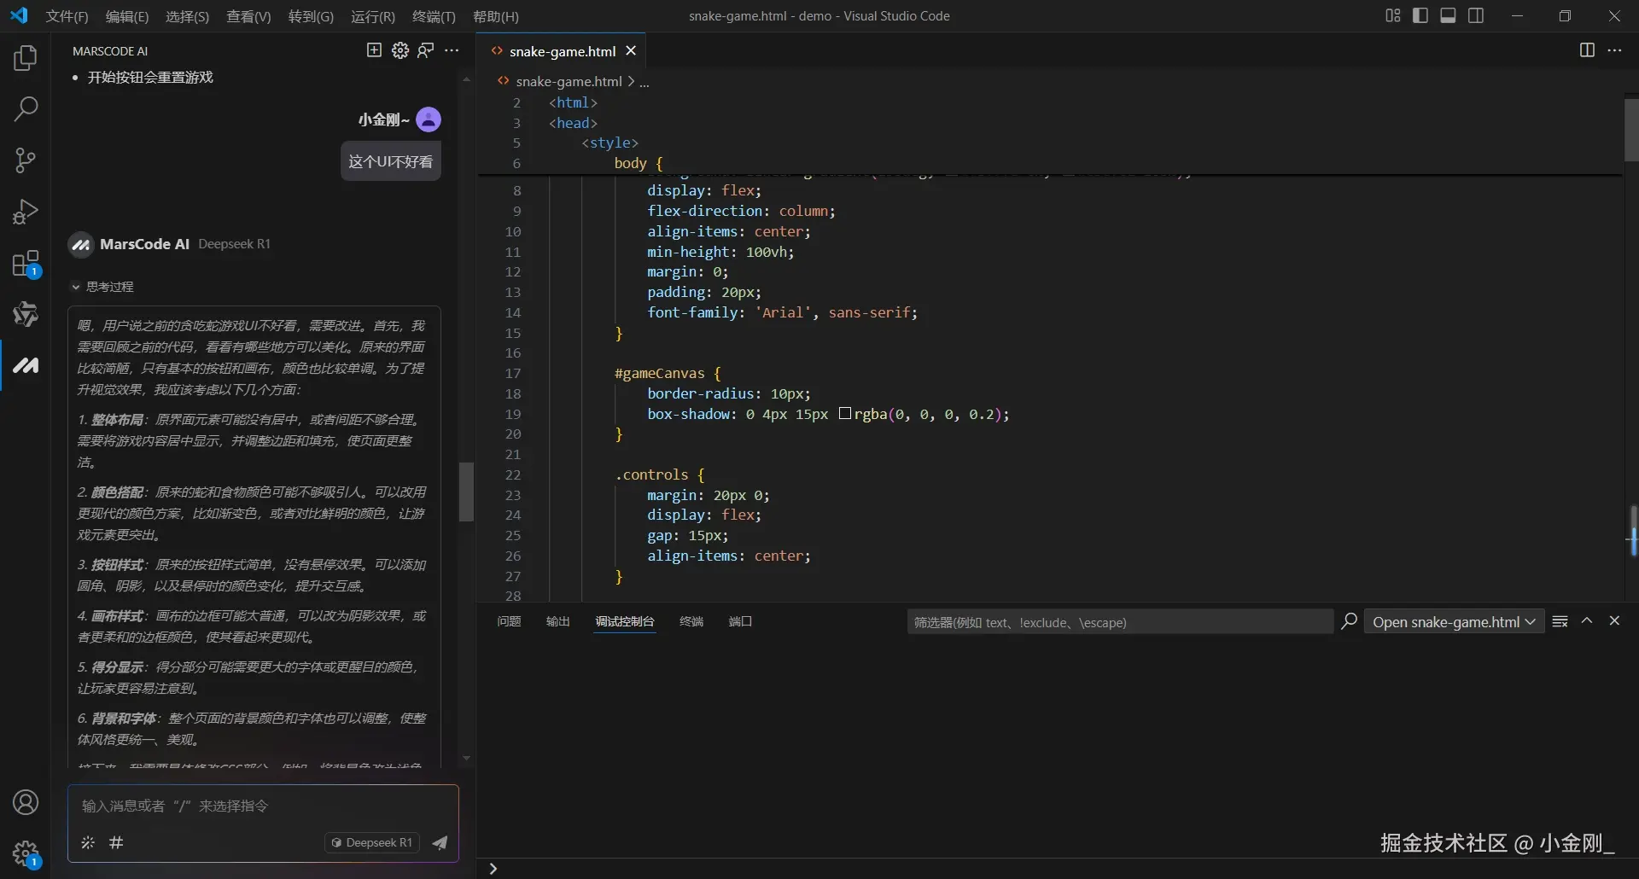1639x879 pixels.
Task: Open the Run and Debug view
Action: tap(26, 212)
